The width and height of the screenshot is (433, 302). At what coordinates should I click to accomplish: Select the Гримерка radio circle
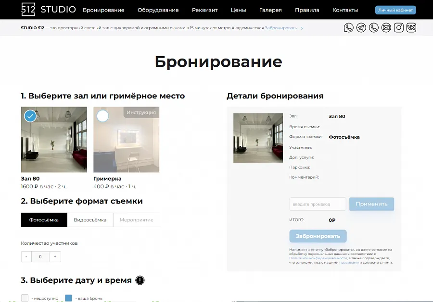point(103,116)
